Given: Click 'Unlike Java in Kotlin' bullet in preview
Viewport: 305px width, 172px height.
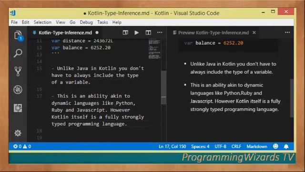Looking at the screenshot, I should 233,68.
